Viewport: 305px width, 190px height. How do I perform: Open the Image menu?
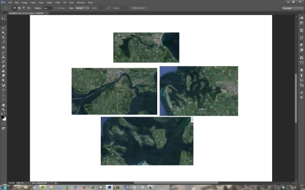[x=25, y=3]
